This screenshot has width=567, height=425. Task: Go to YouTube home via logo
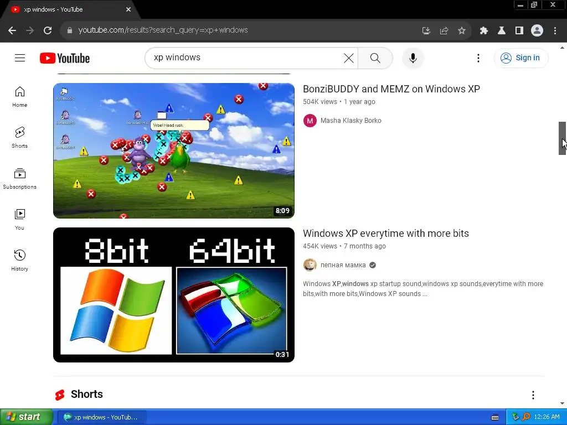pos(65,58)
